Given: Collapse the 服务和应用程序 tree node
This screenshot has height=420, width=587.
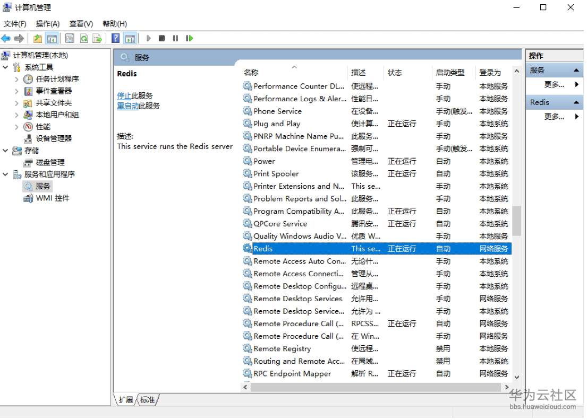Looking at the screenshot, I should (x=6, y=174).
